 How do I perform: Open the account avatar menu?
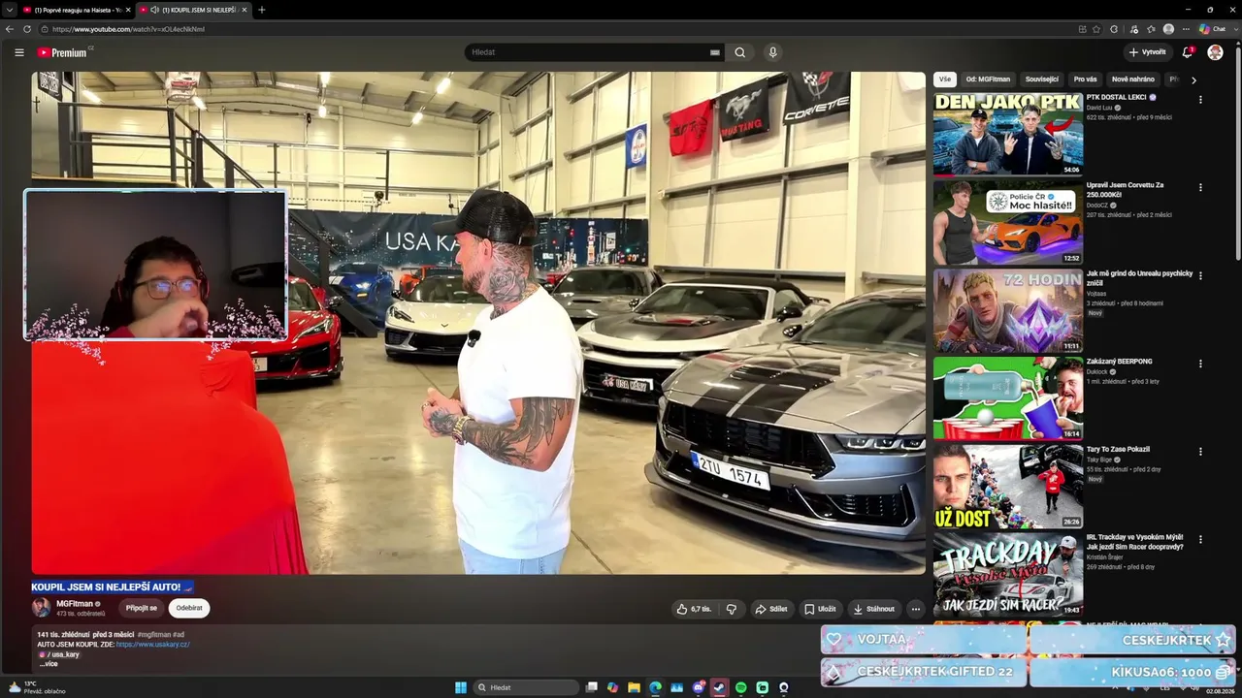[1215, 52]
